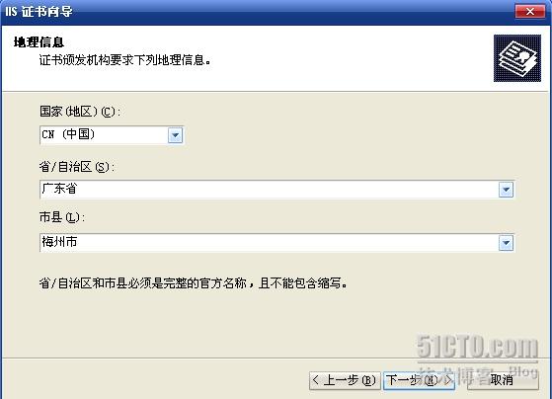
Task: Click the 证书颁发机构 description text
Action: [125, 60]
